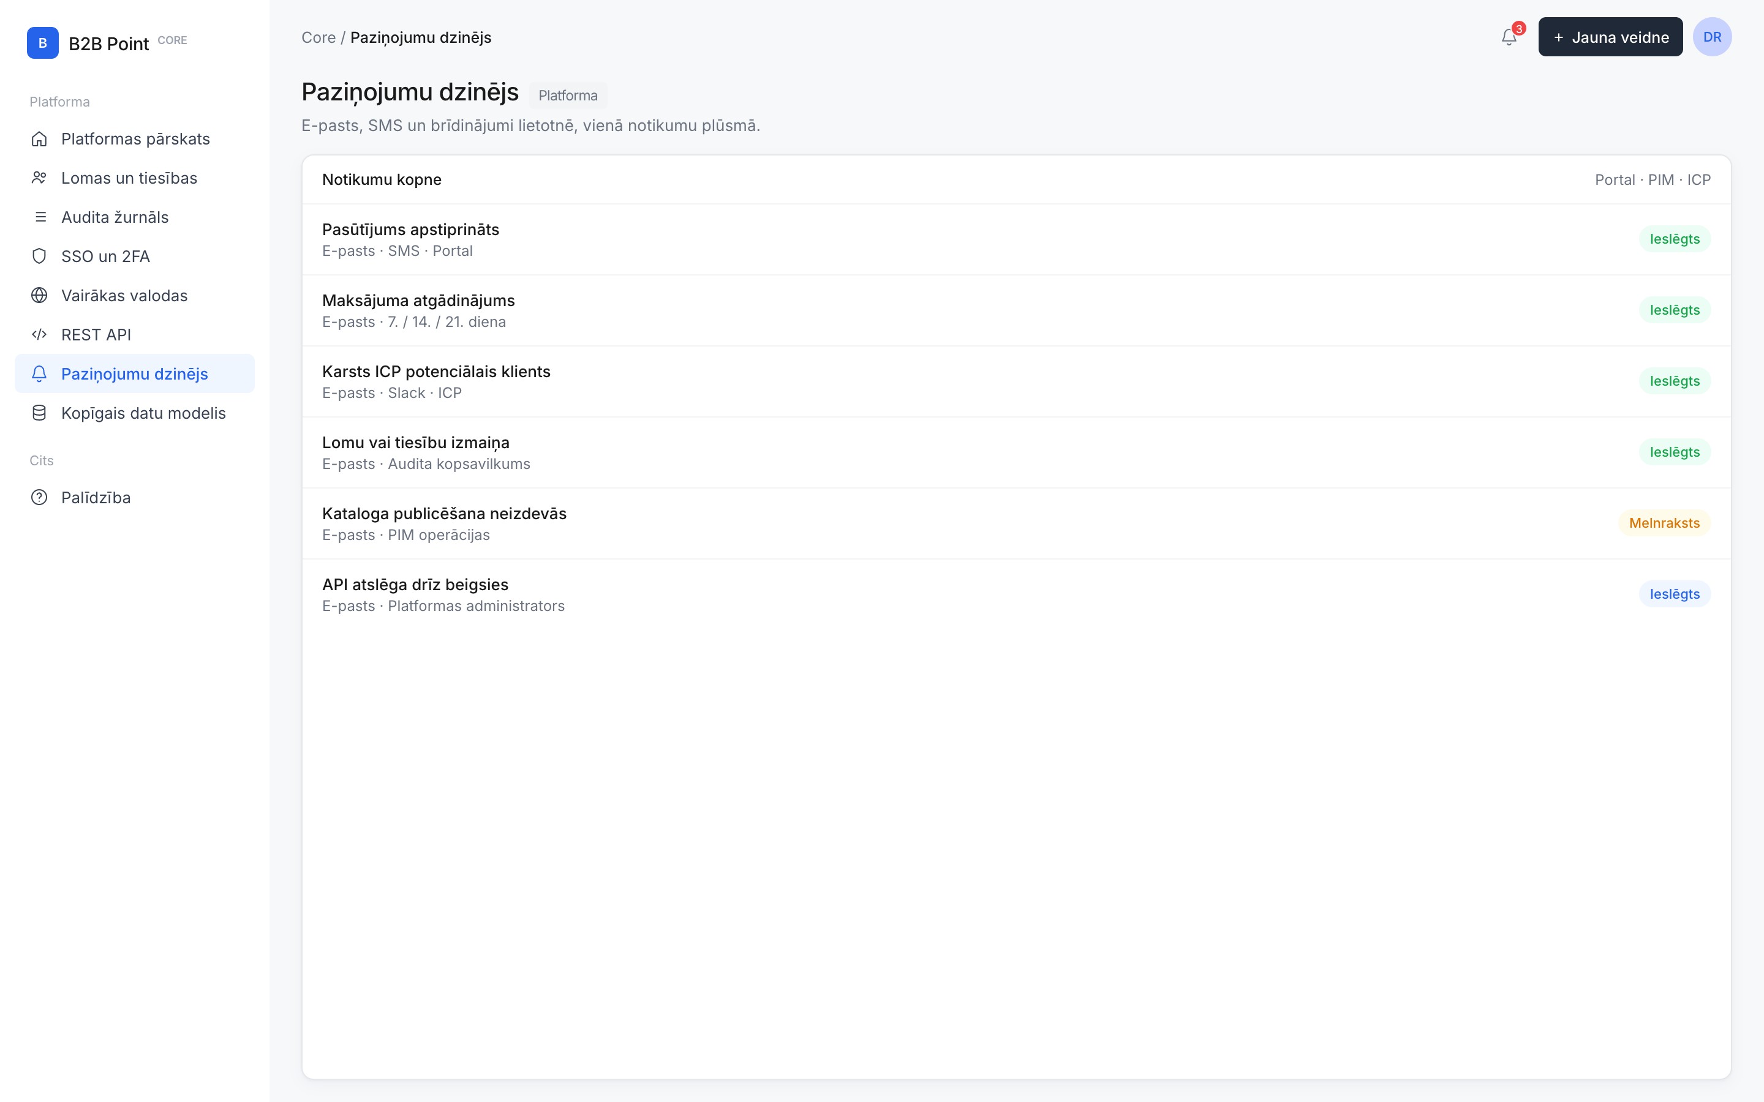Image resolution: width=1764 pixels, height=1102 pixels.
Task: Click the blue B2B Point logo icon
Action: coord(42,43)
